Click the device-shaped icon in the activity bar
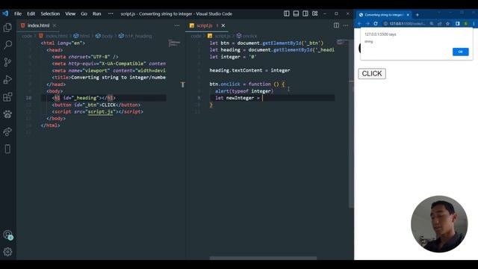Screen dimensions: 478x269 coord(7,149)
